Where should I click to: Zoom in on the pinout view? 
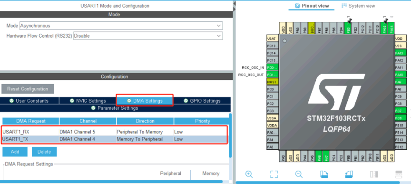pyautogui.click(x=249, y=174)
